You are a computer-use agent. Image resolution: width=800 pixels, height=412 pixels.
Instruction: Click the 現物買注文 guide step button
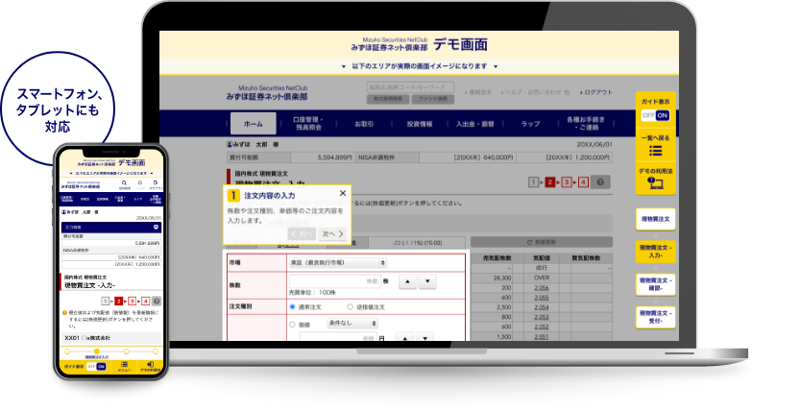[656, 219]
